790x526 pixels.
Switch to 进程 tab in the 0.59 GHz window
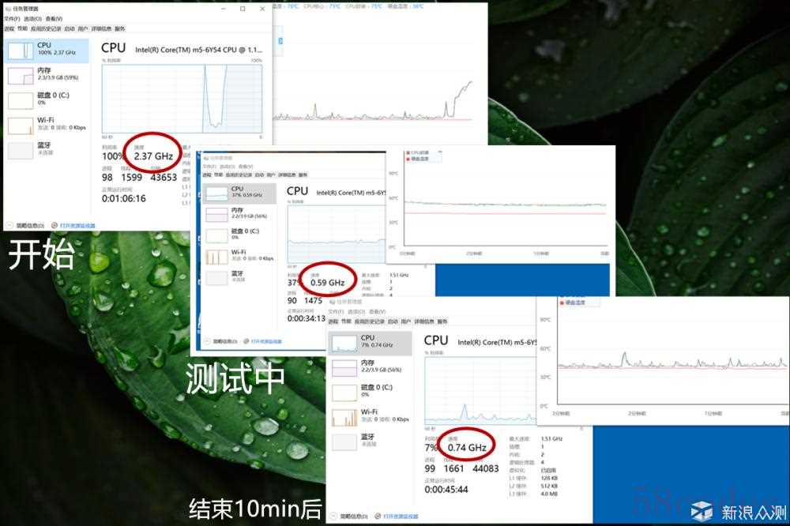tap(206, 175)
